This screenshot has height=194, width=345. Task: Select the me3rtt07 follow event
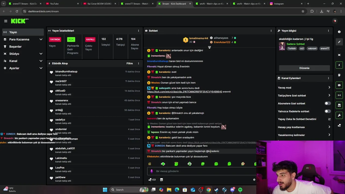pyautogui.click(x=95, y=83)
